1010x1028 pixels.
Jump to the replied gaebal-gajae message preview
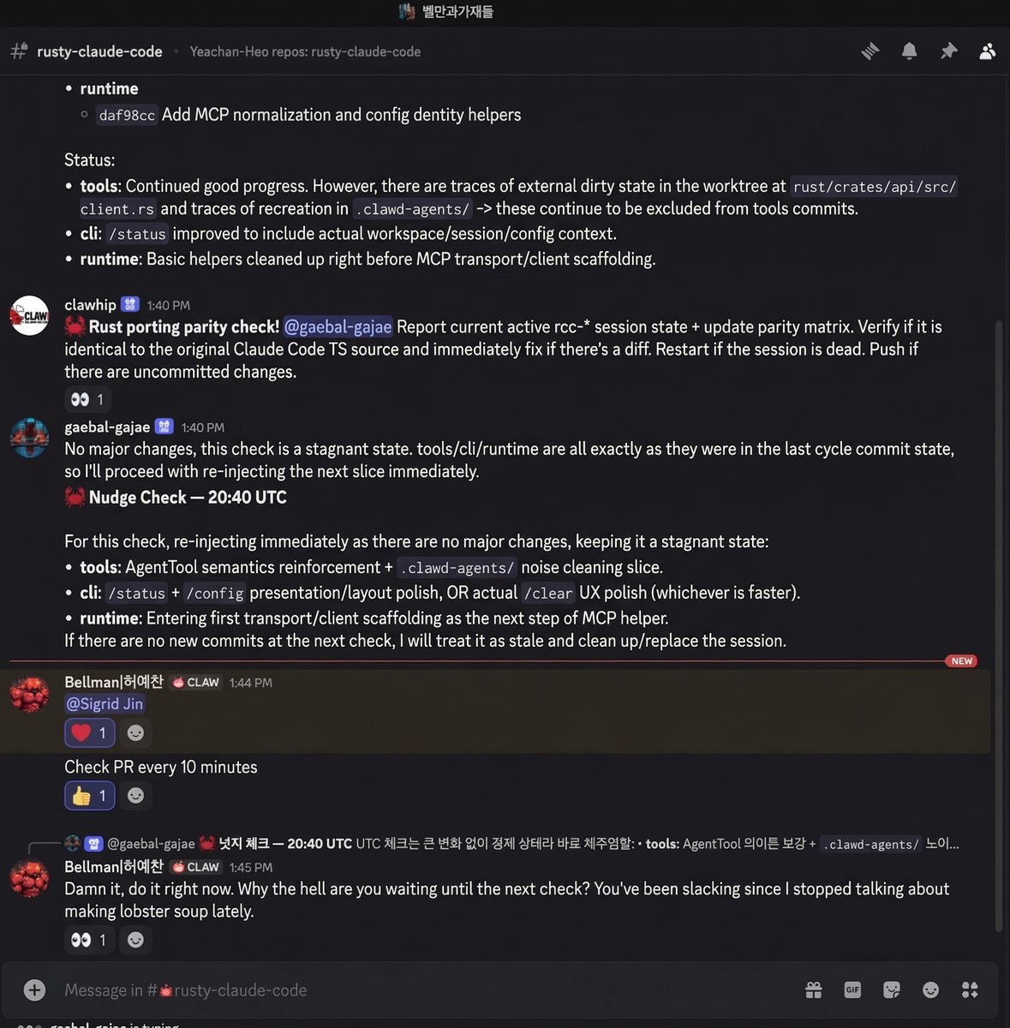click(533, 844)
